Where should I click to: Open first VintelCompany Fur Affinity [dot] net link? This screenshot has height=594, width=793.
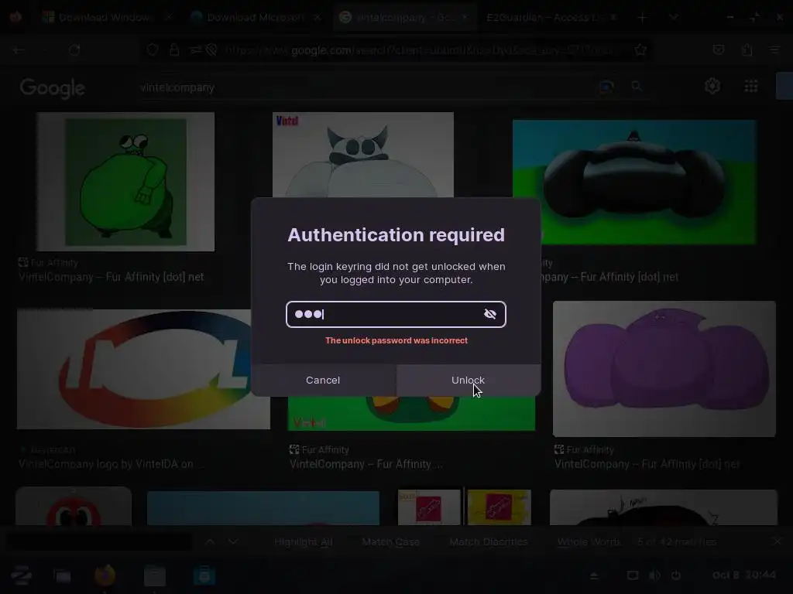[112, 277]
